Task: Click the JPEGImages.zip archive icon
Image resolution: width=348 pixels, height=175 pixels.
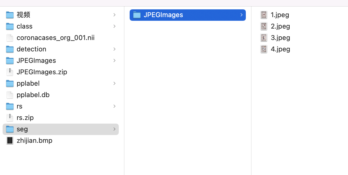Action: click(10, 72)
